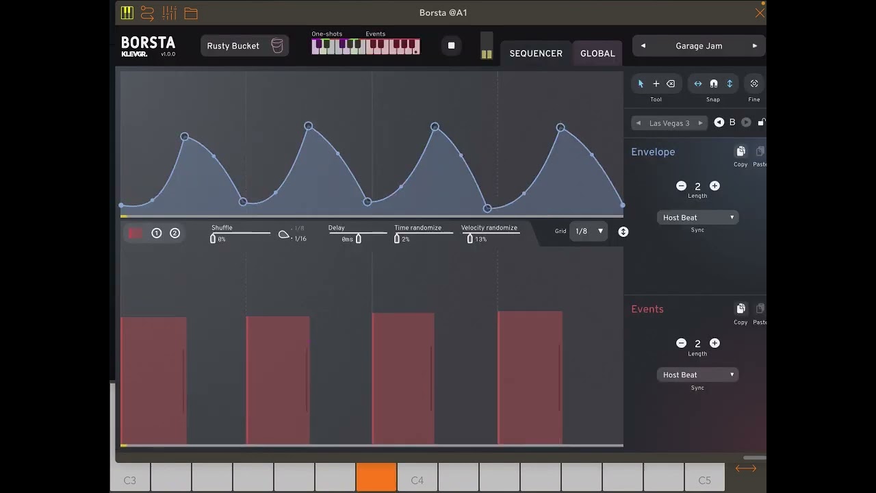This screenshot has width=876, height=493.
Task: Select the add point plus tool
Action: point(656,84)
